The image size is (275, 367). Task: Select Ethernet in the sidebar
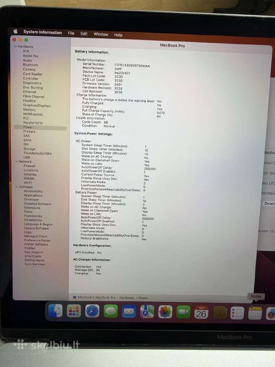(x=30, y=92)
